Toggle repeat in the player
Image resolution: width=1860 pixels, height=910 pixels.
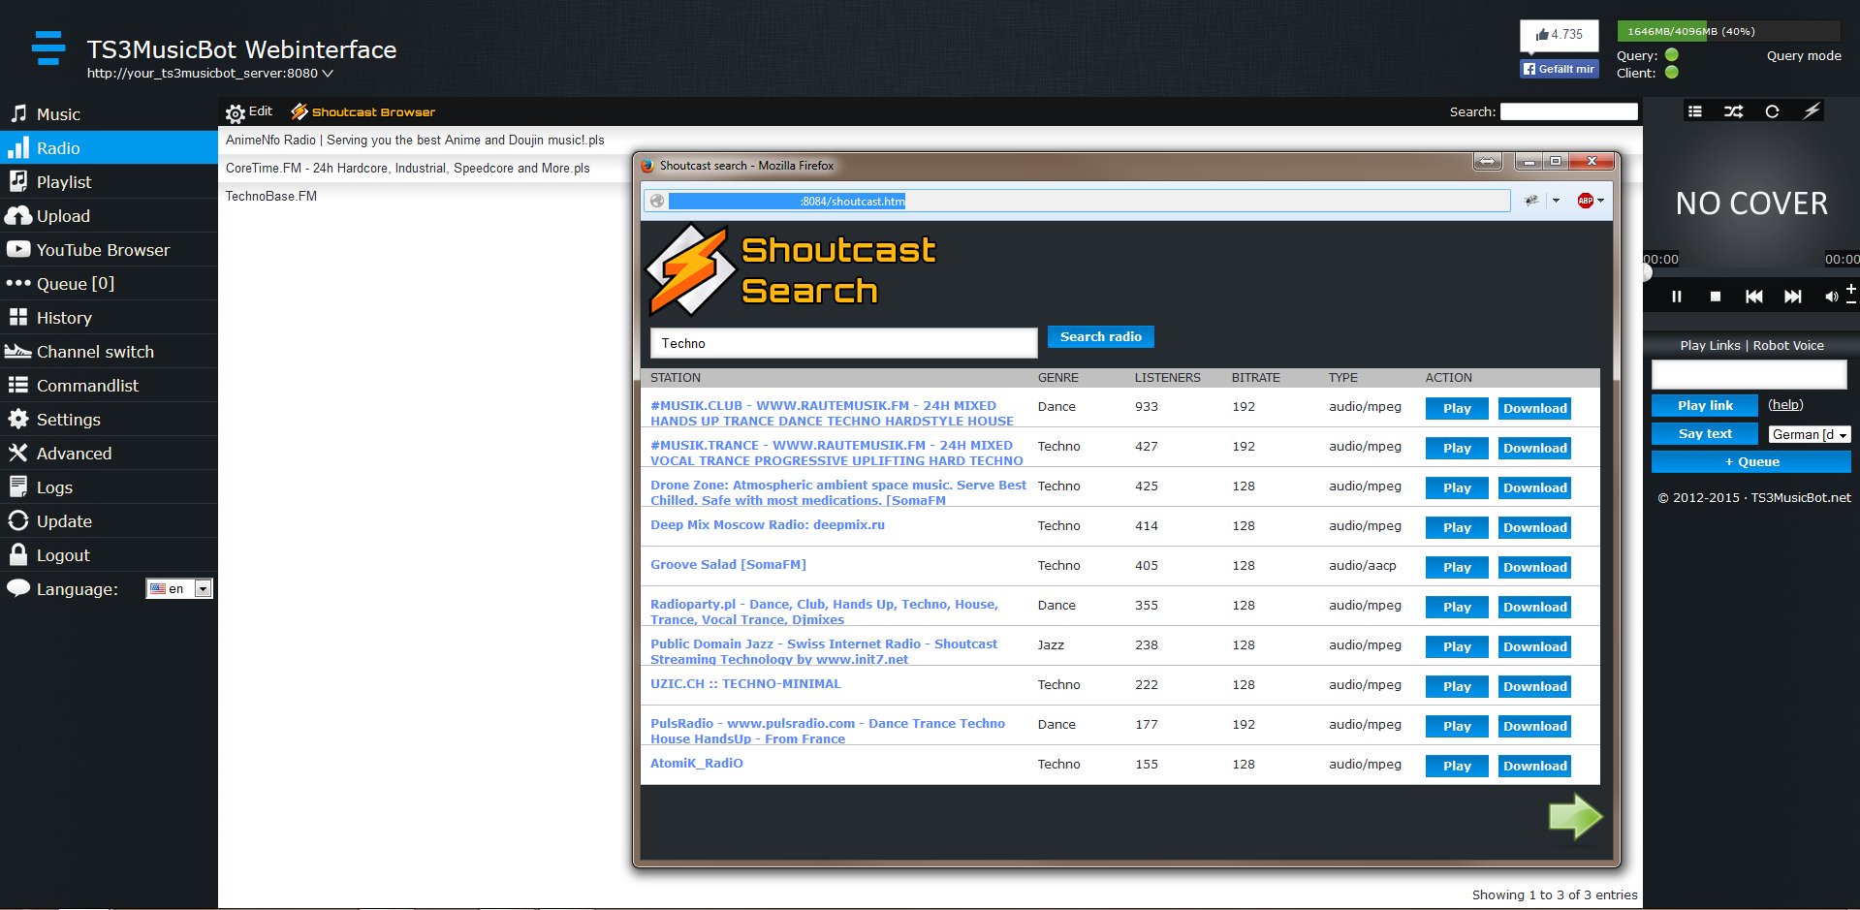tap(1772, 111)
